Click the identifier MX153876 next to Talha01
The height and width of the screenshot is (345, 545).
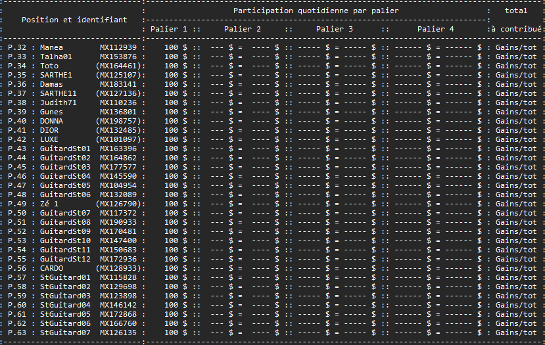118,57
